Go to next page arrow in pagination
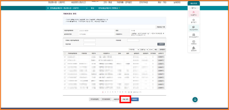The image size is (229, 110). [x=129, y=92]
